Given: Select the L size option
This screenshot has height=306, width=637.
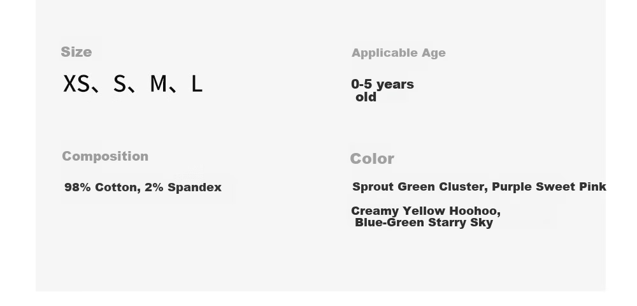Looking at the screenshot, I should pyautogui.click(x=197, y=84).
